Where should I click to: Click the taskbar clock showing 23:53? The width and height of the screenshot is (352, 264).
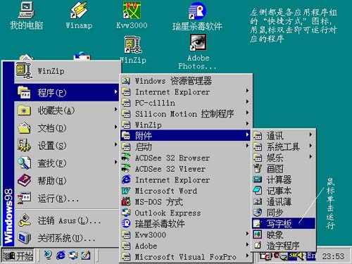(333, 256)
